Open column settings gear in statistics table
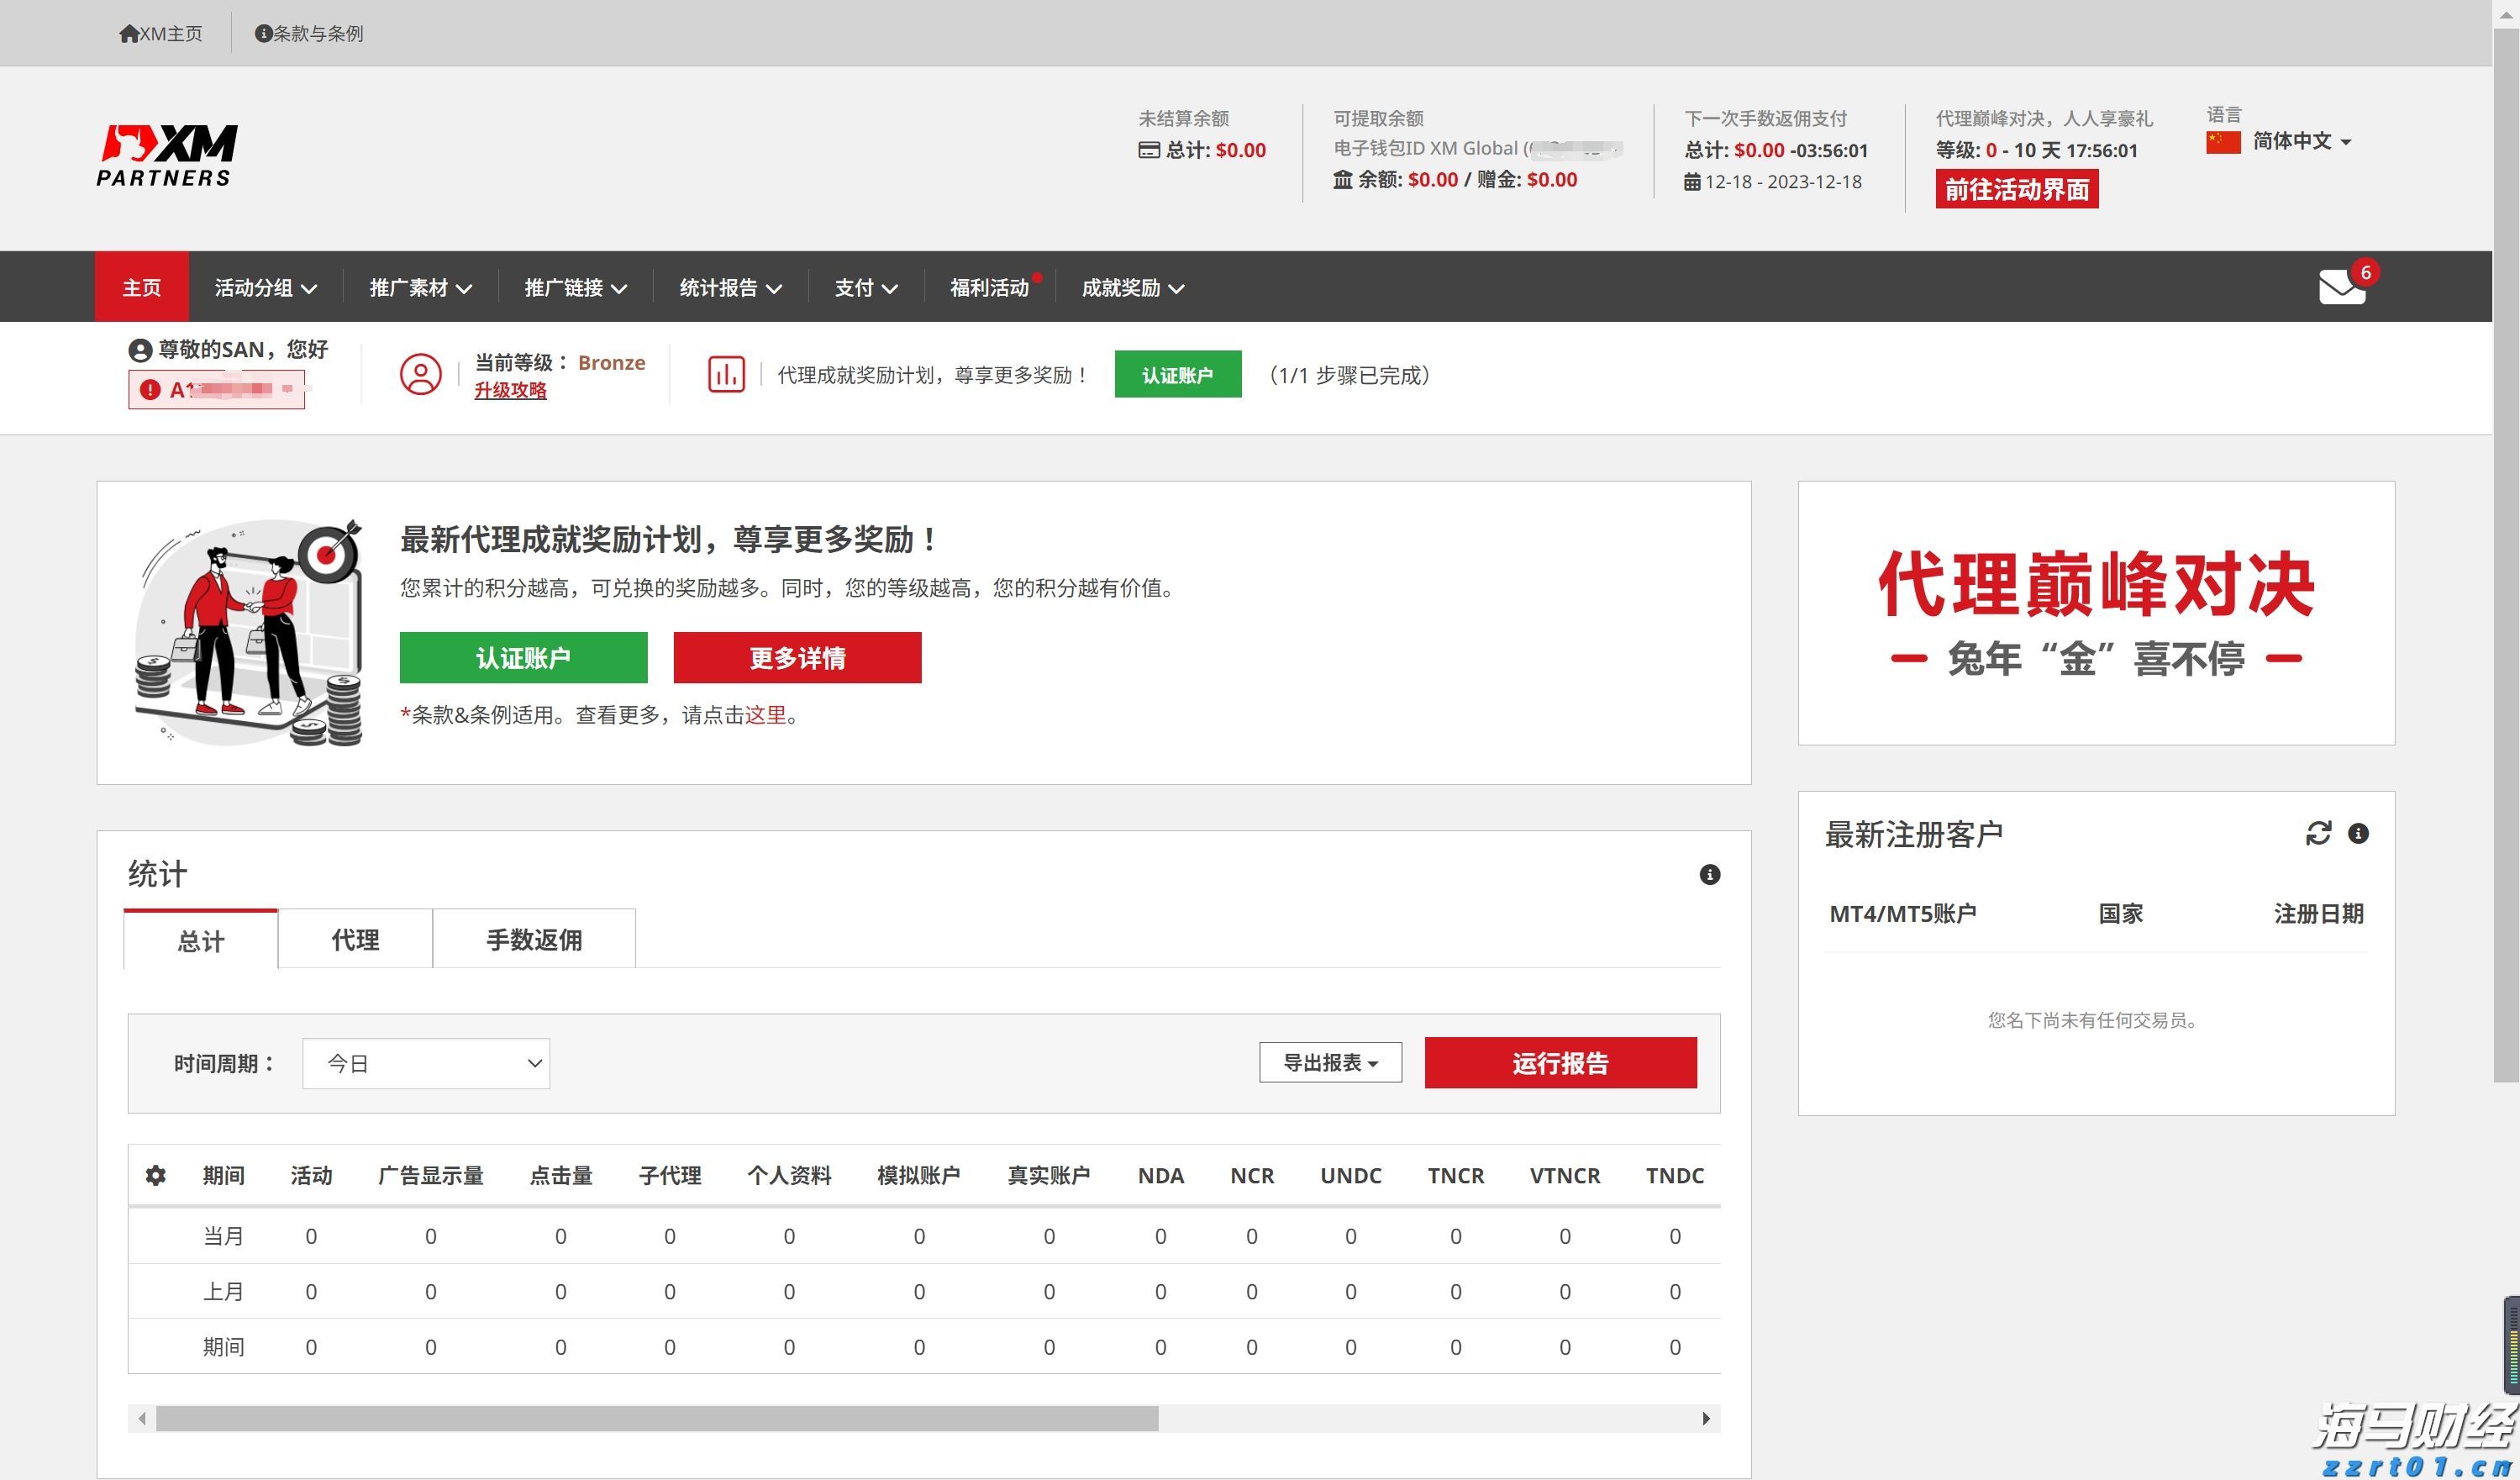The image size is (2520, 1480). pyautogui.click(x=156, y=1177)
